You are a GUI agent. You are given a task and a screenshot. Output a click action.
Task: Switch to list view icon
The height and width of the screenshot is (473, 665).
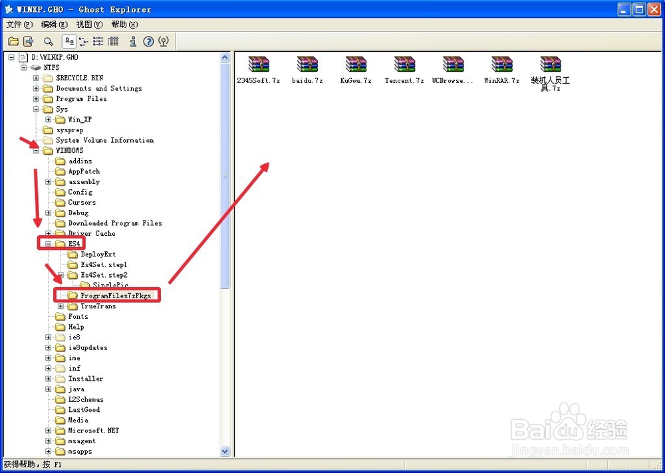(x=98, y=41)
